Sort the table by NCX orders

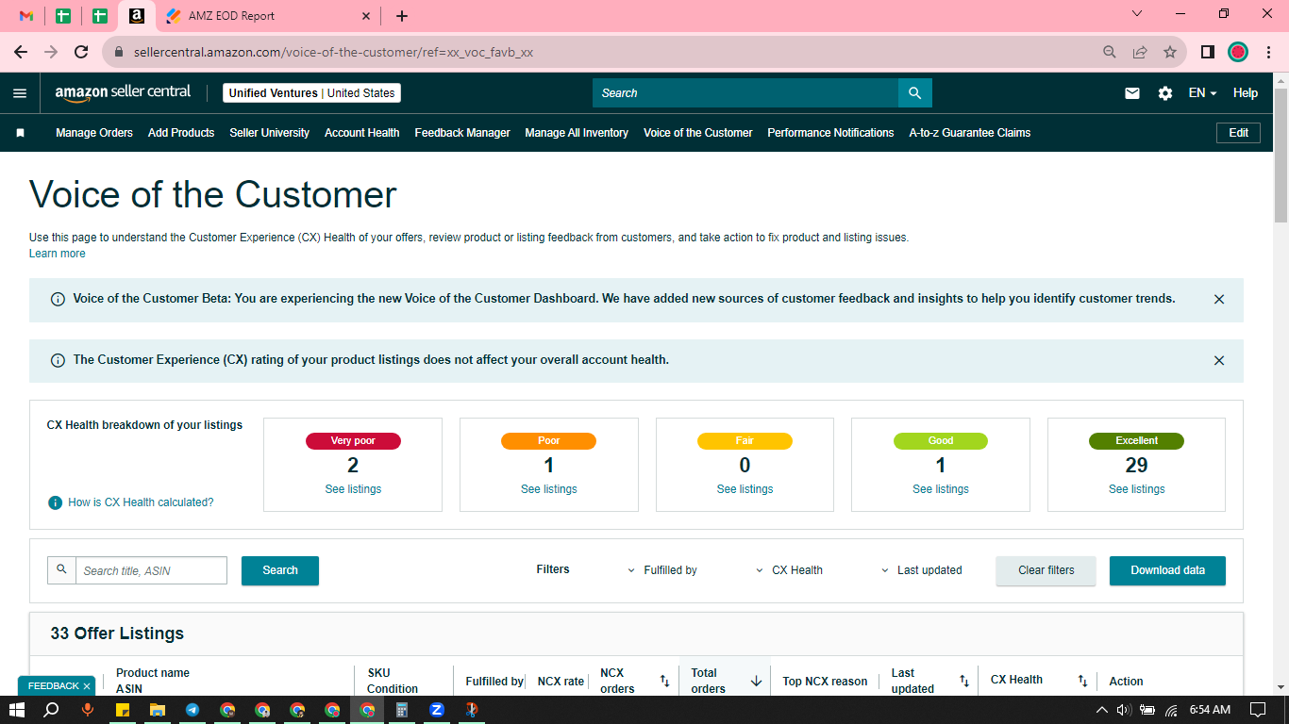pyautogui.click(x=664, y=681)
